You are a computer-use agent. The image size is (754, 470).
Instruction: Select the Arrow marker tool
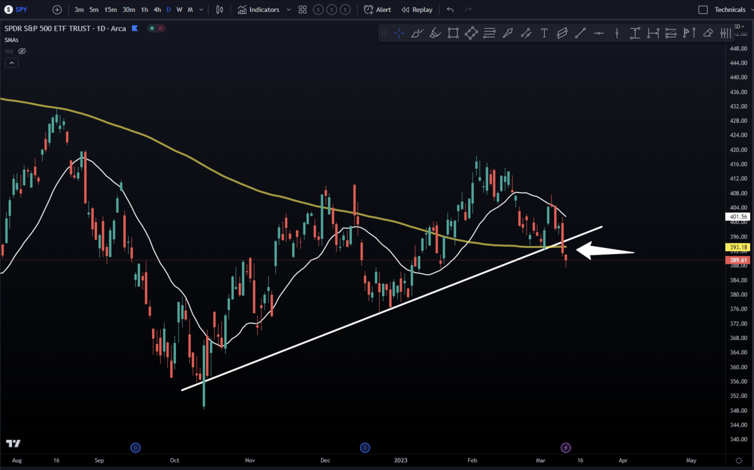[x=508, y=33]
